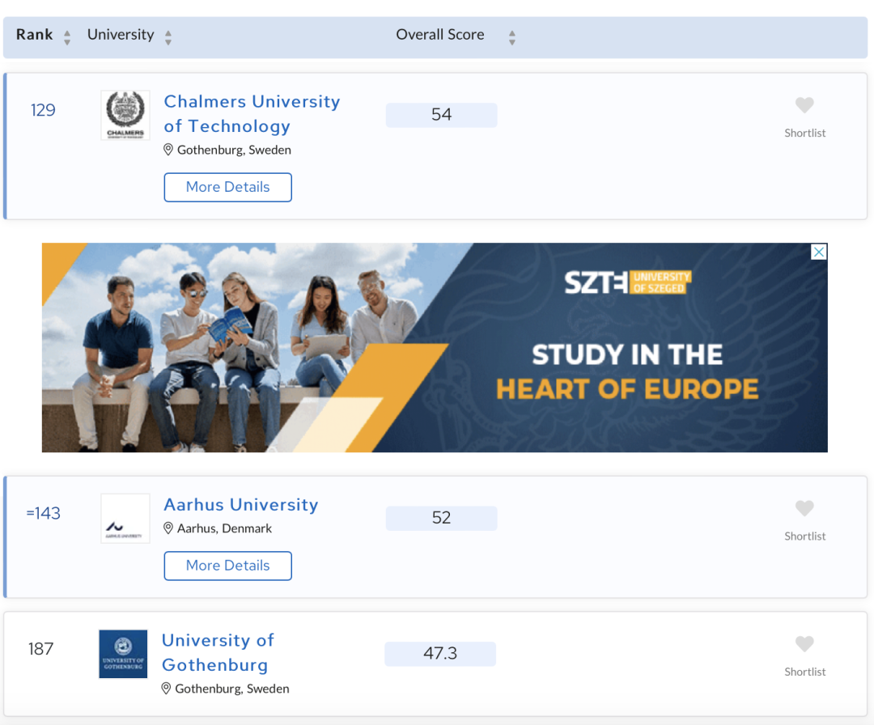
Task: Click the location pin under University of Gothenburg
Action: coord(168,689)
